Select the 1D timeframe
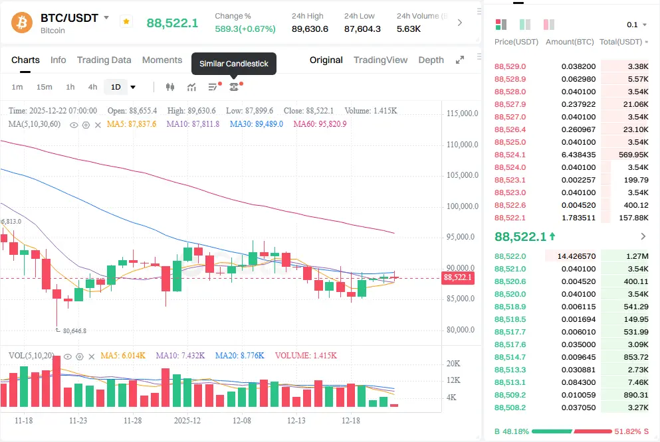Image resolution: width=660 pixels, height=442 pixels. 116,87
